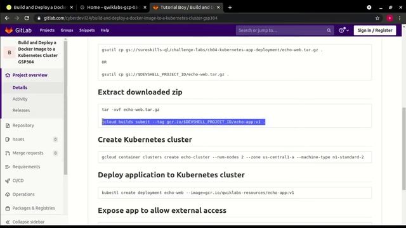Click the CI/CD rocket icon
Screen dimensions: 406x228
click(x=8, y=180)
